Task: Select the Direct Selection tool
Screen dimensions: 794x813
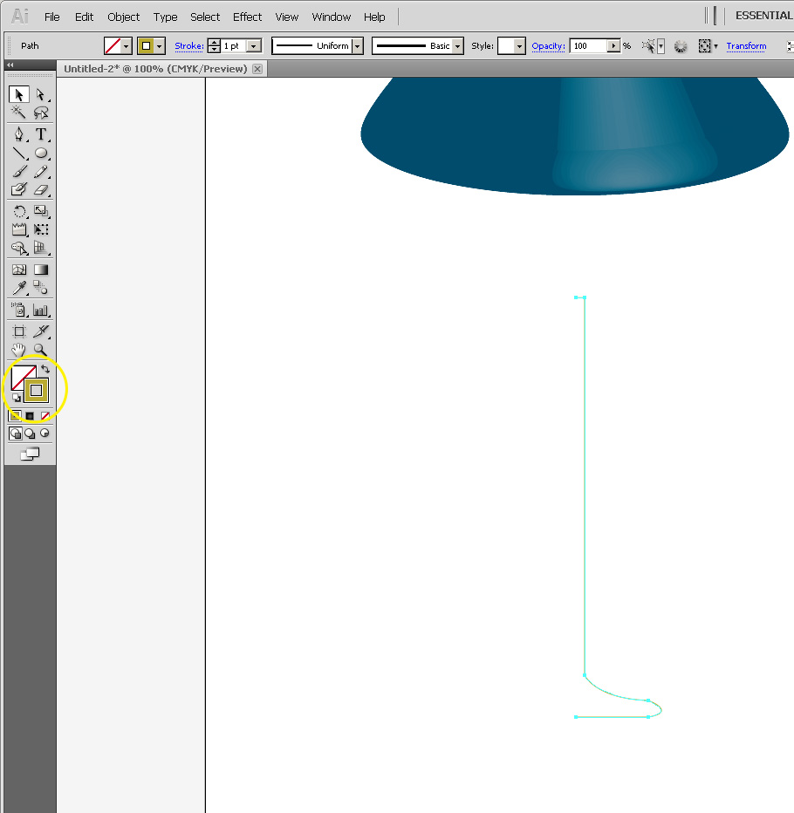Action: [x=40, y=94]
